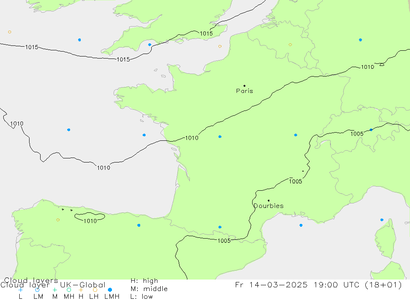410x300 pixels.
Task: Select the blue LMH marker over eastern France
Action: point(296,135)
